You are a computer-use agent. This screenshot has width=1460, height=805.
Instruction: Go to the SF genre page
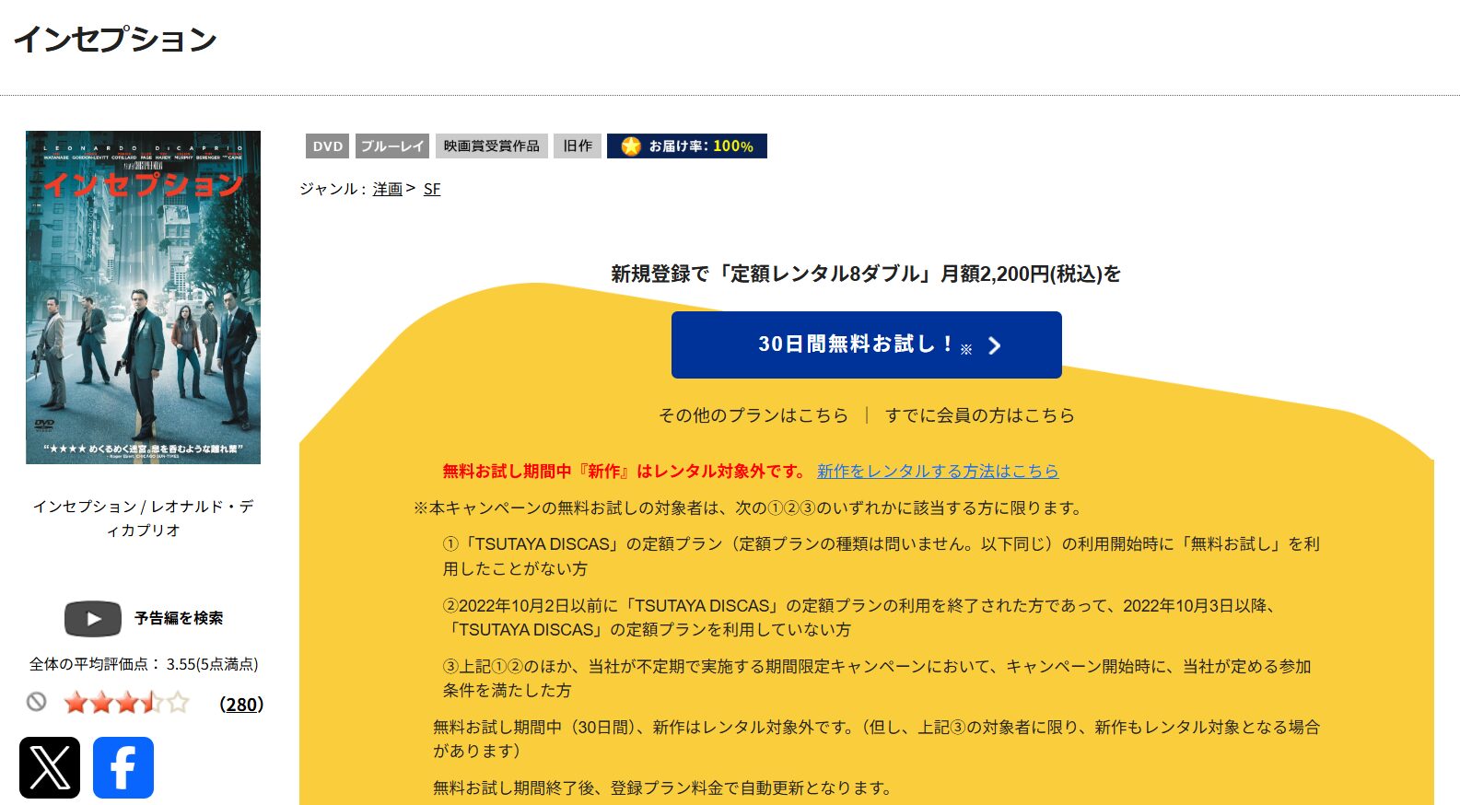coord(432,189)
